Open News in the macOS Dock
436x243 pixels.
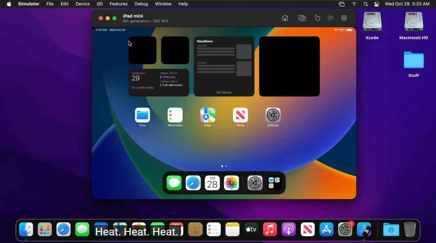click(307, 229)
